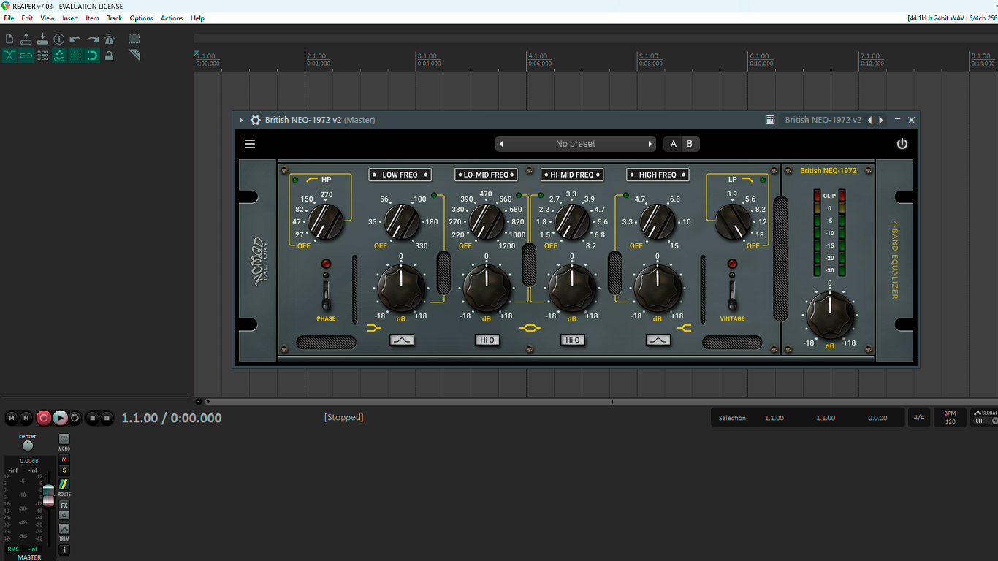Open the 4/4 time signature field
The image size is (998, 561).
coord(919,418)
